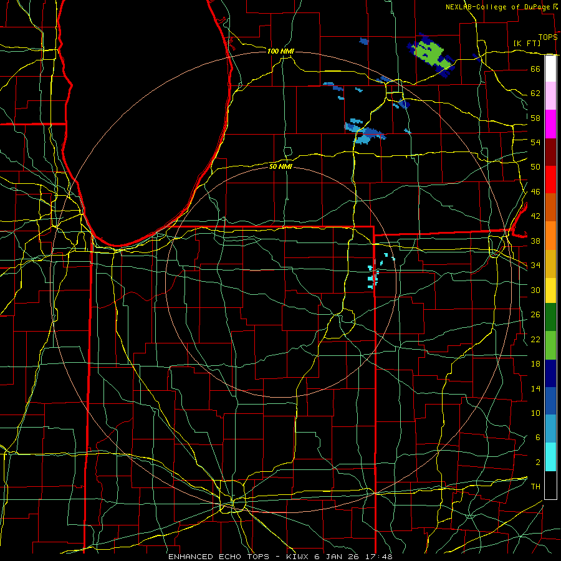Click the medium blue legend swatch

pos(550,401)
